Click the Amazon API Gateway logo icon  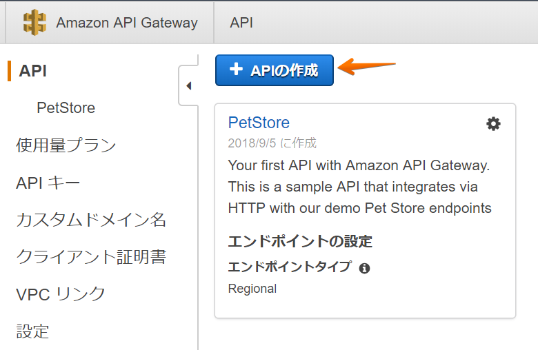pyautogui.click(x=34, y=22)
